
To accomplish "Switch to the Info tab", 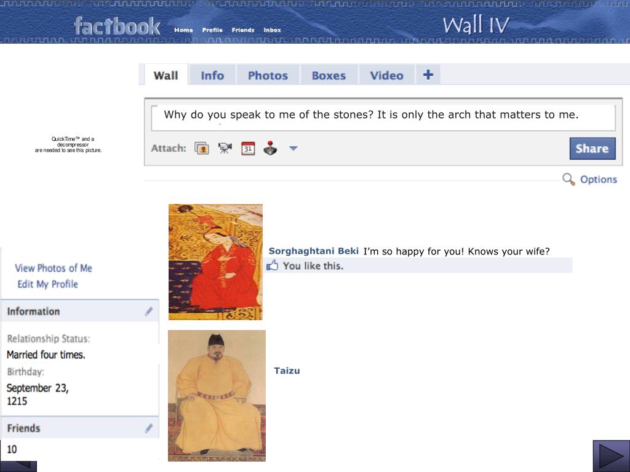I will click(x=212, y=76).
